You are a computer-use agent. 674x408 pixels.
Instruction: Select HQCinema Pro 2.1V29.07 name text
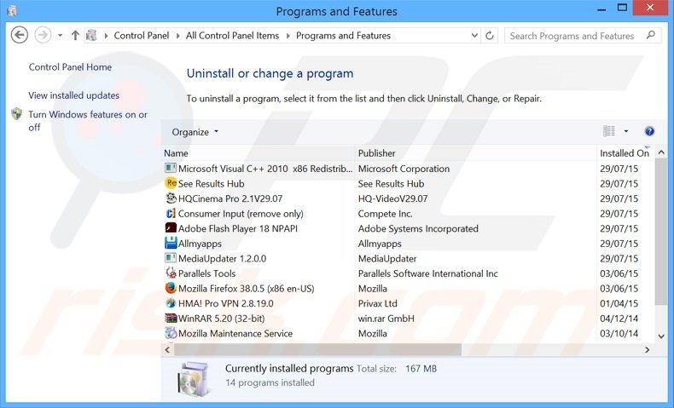(x=230, y=198)
